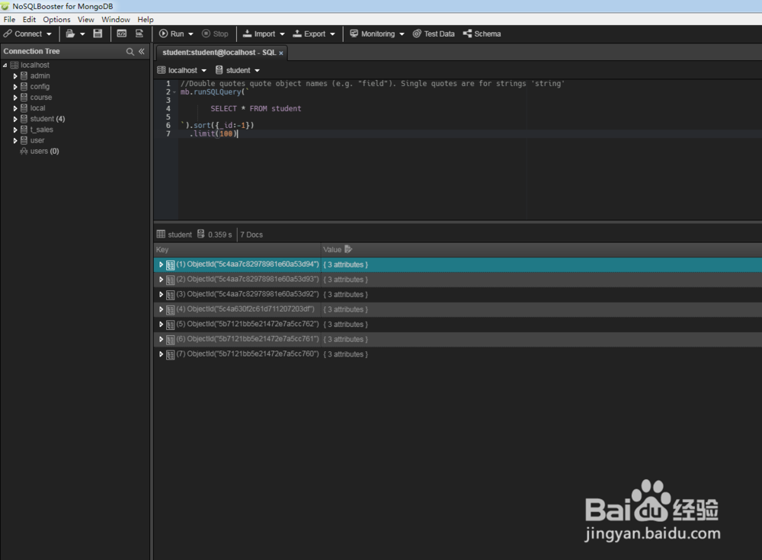Expand result document (4)
This screenshot has height=560, width=762.
tap(161, 309)
